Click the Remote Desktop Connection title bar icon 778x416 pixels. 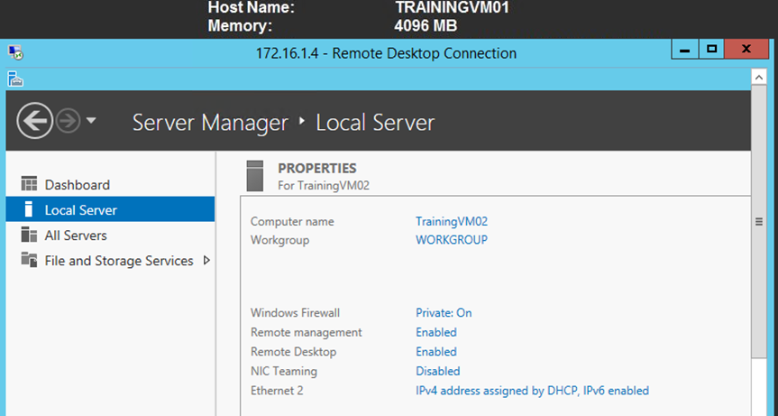(15, 52)
